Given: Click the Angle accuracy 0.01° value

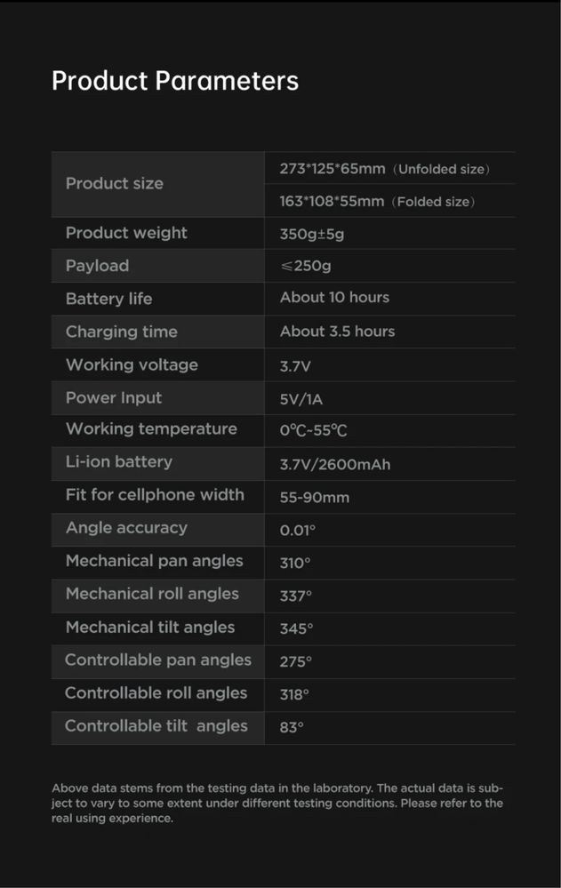Looking at the screenshot, I should 298,531.
